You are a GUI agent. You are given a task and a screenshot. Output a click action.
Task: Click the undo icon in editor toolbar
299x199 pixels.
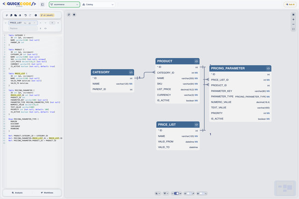(x=25, y=15)
